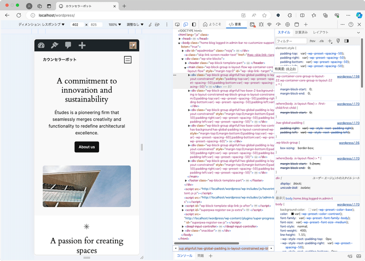
Task: Open the Memory gear-chip icon panel
Action: click(287, 25)
